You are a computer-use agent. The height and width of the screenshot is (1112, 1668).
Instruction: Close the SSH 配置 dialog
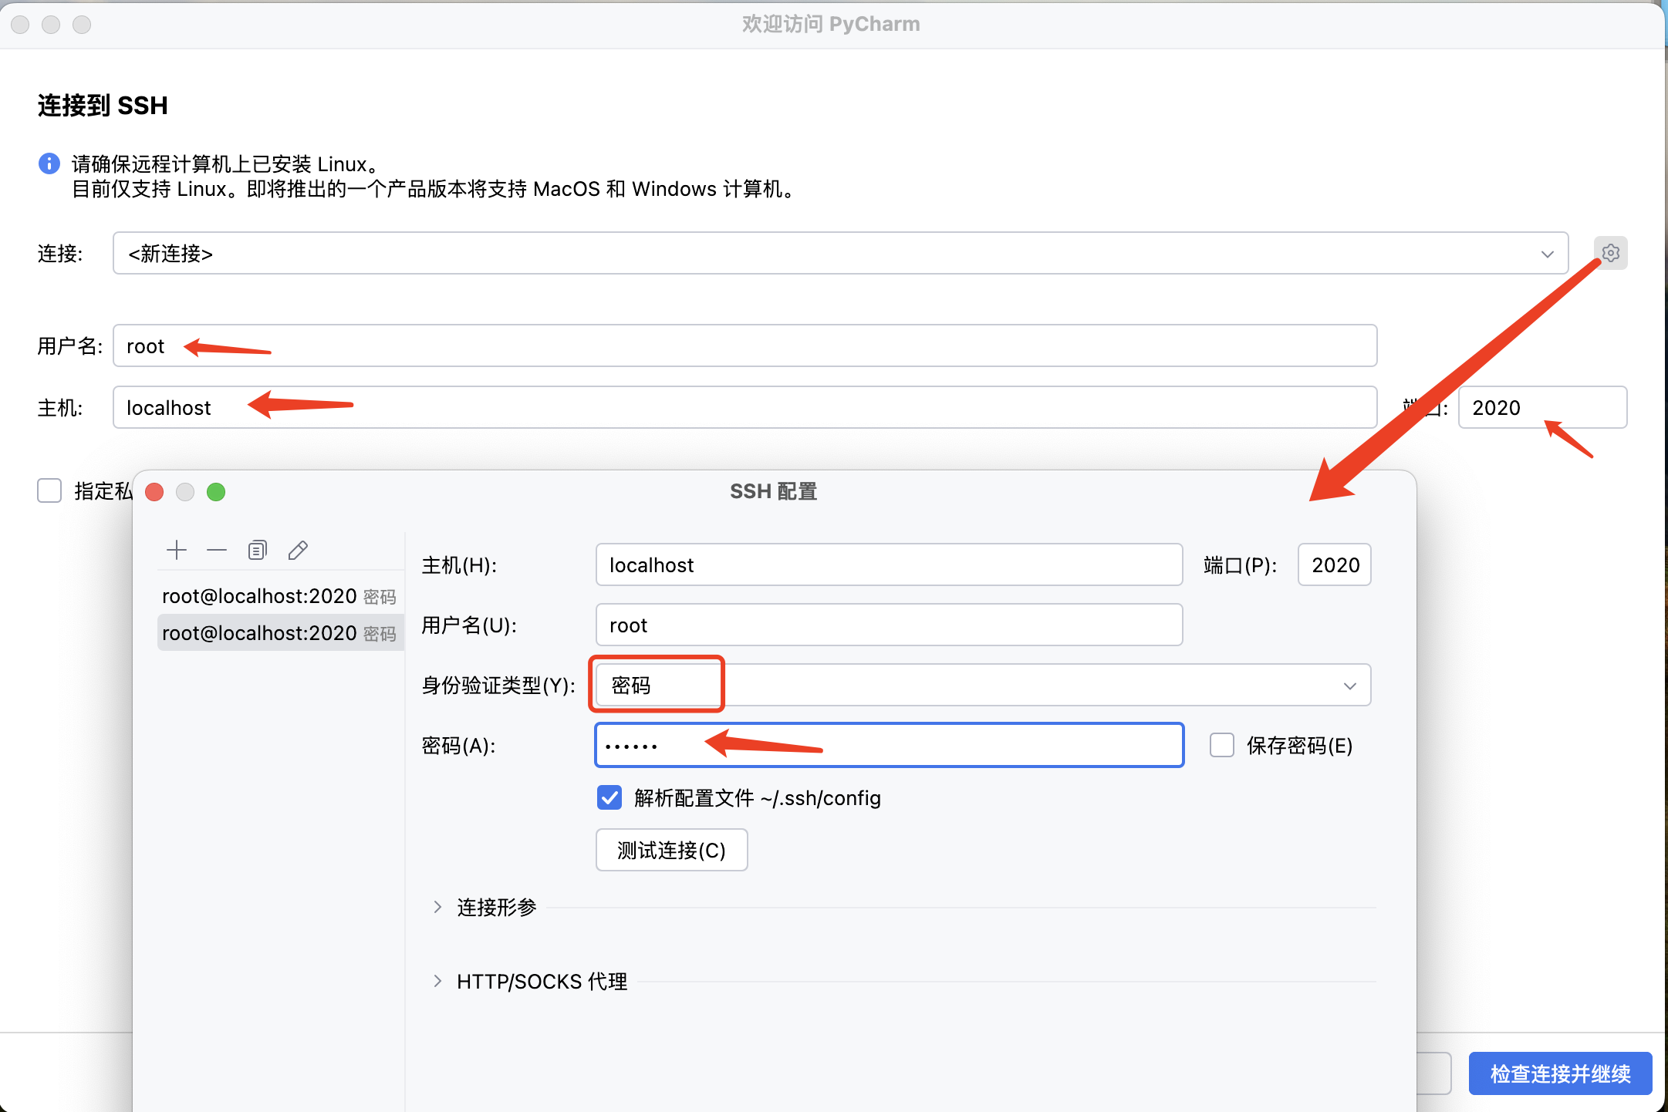click(x=154, y=492)
